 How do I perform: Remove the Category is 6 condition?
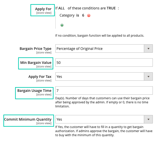click(89, 16)
